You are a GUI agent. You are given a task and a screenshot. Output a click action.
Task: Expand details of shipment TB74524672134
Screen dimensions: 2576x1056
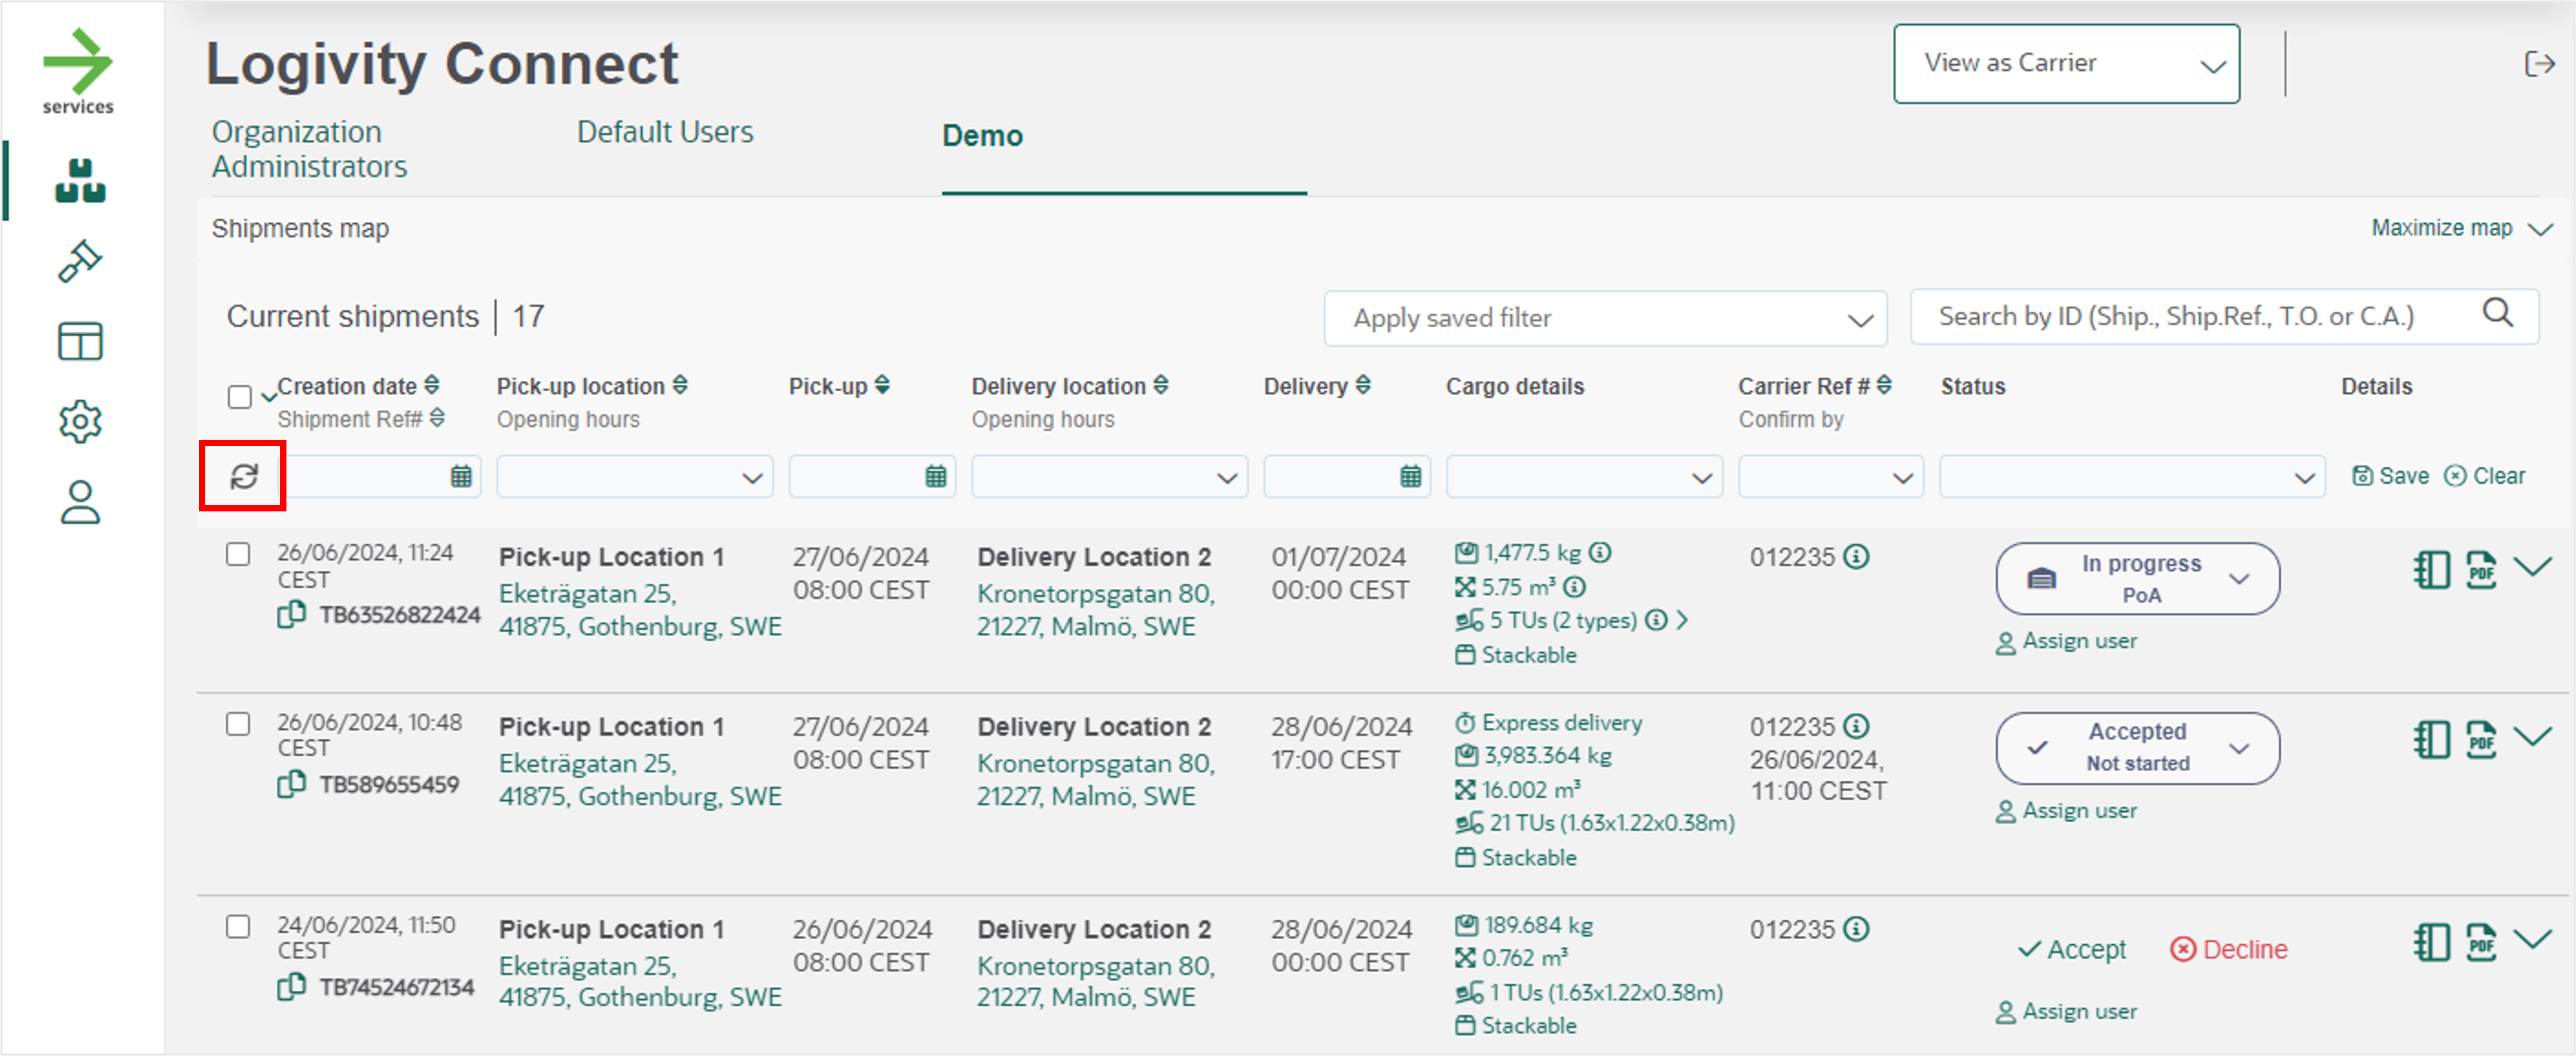tap(2533, 939)
